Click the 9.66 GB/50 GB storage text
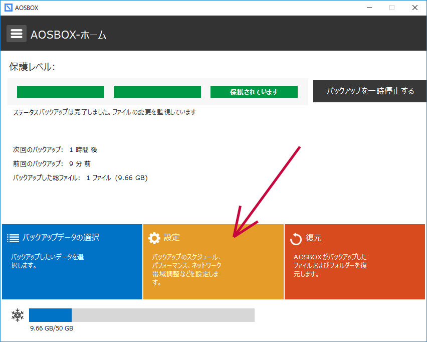 (x=52, y=328)
